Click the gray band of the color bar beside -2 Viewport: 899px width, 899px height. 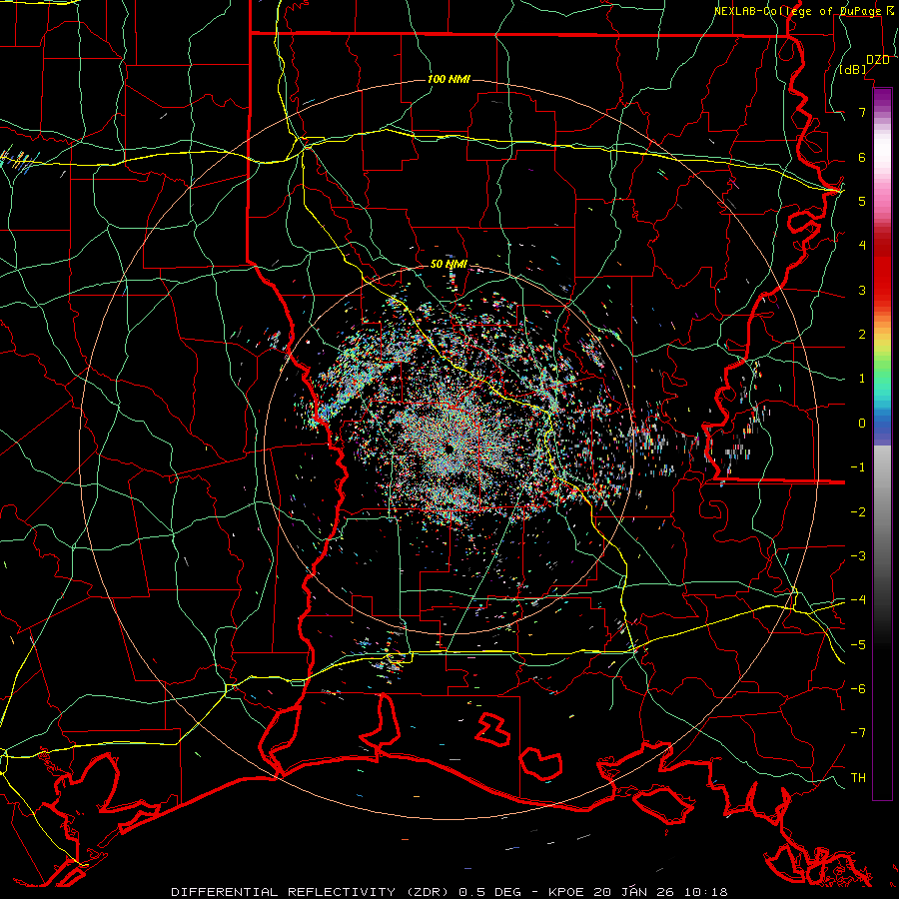[882, 511]
